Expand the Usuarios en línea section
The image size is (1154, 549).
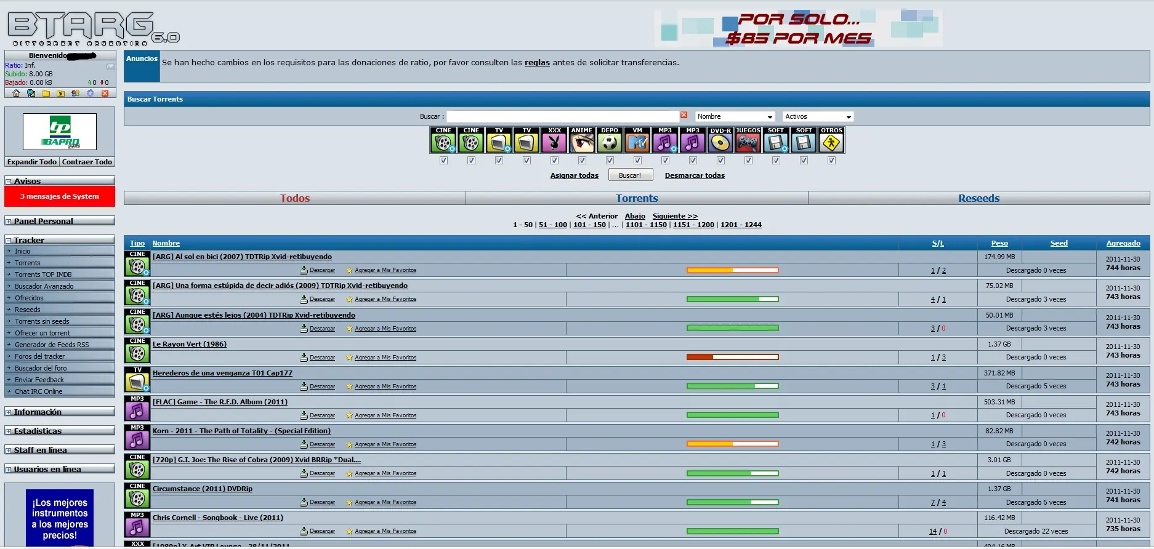tap(9, 470)
